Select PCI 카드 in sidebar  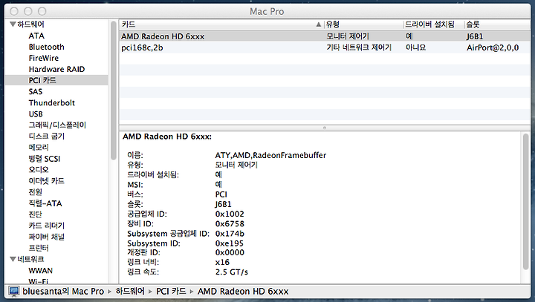[42, 80]
